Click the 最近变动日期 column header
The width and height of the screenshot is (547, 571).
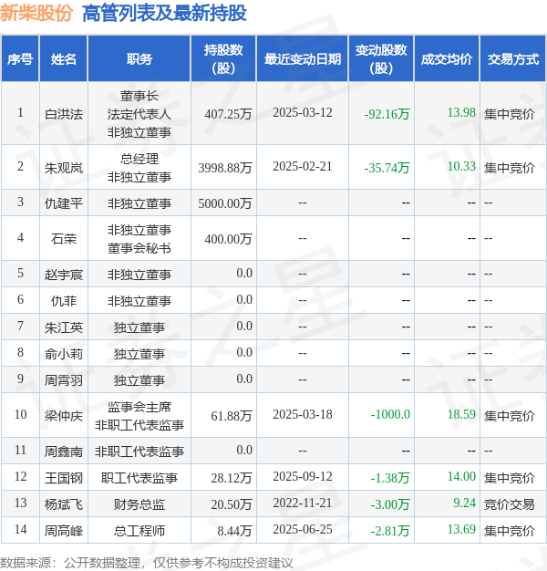tap(303, 58)
